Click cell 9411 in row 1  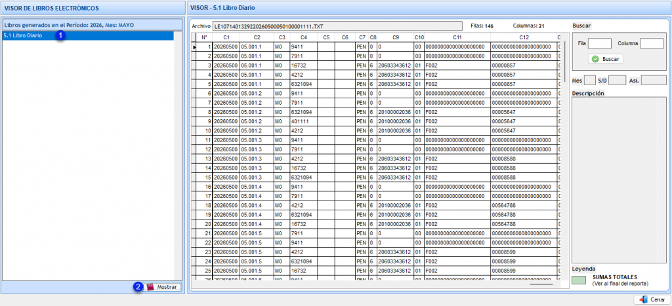tap(303, 47)
